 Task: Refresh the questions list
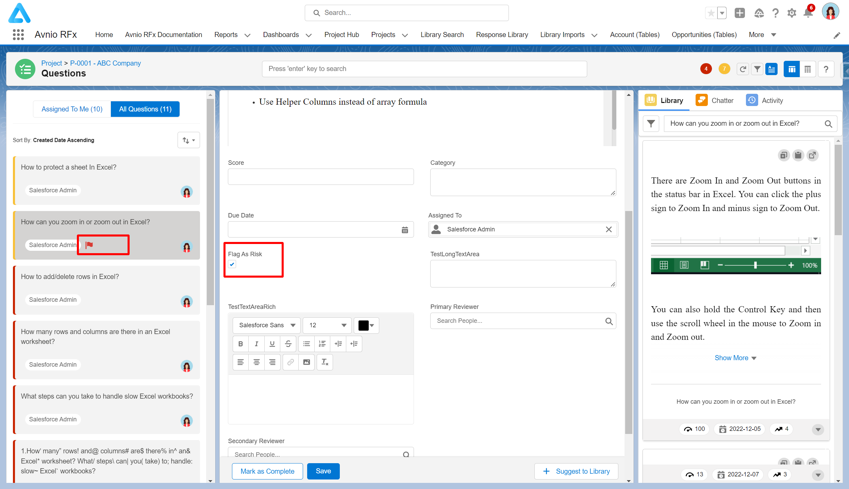tap(743, 69)
